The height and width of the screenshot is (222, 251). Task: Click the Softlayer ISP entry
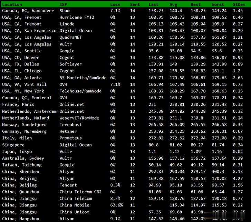coord(70,64)
